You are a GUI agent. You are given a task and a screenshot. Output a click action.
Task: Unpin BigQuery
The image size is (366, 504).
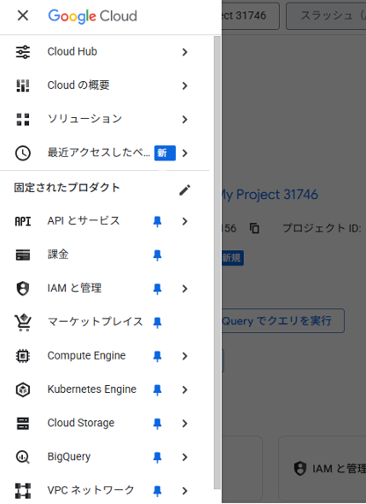[x=157, y=457]
